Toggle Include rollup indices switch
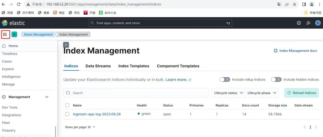 pos(225,79)
